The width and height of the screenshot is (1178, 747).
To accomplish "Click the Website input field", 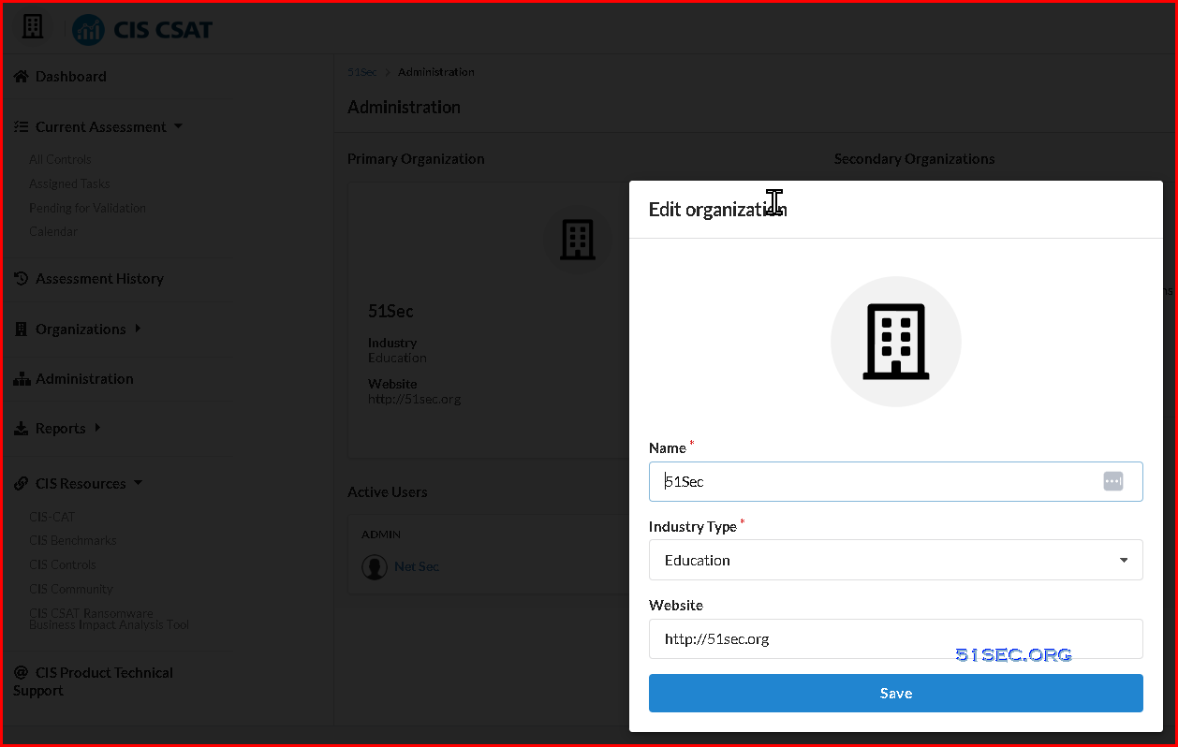I will 896,638.
